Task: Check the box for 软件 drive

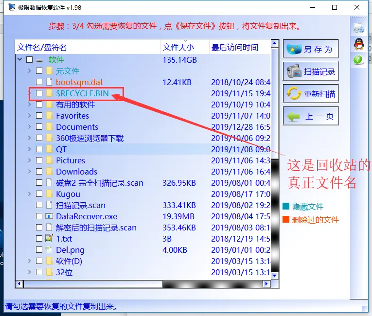Action: [x=29, y=59]
